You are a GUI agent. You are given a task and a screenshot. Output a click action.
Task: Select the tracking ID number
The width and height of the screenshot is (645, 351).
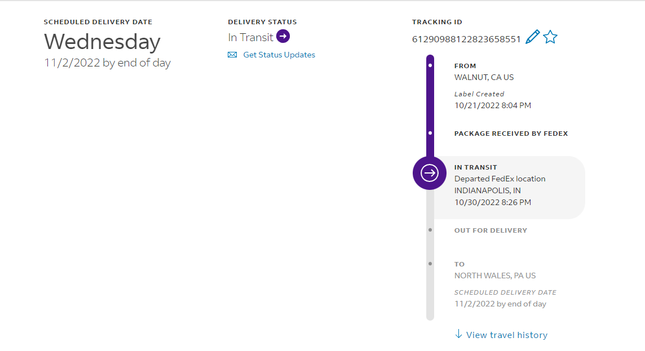tap(466, 39)
